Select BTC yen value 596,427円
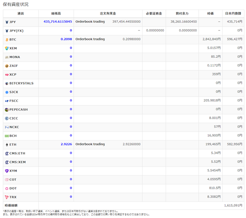Viewport: 246px width, 218px height. point(235,39)
